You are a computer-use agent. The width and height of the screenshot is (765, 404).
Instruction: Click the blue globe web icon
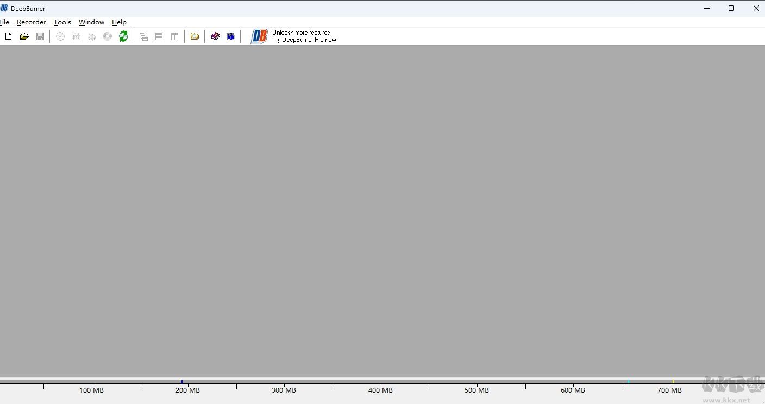[231, 36]
